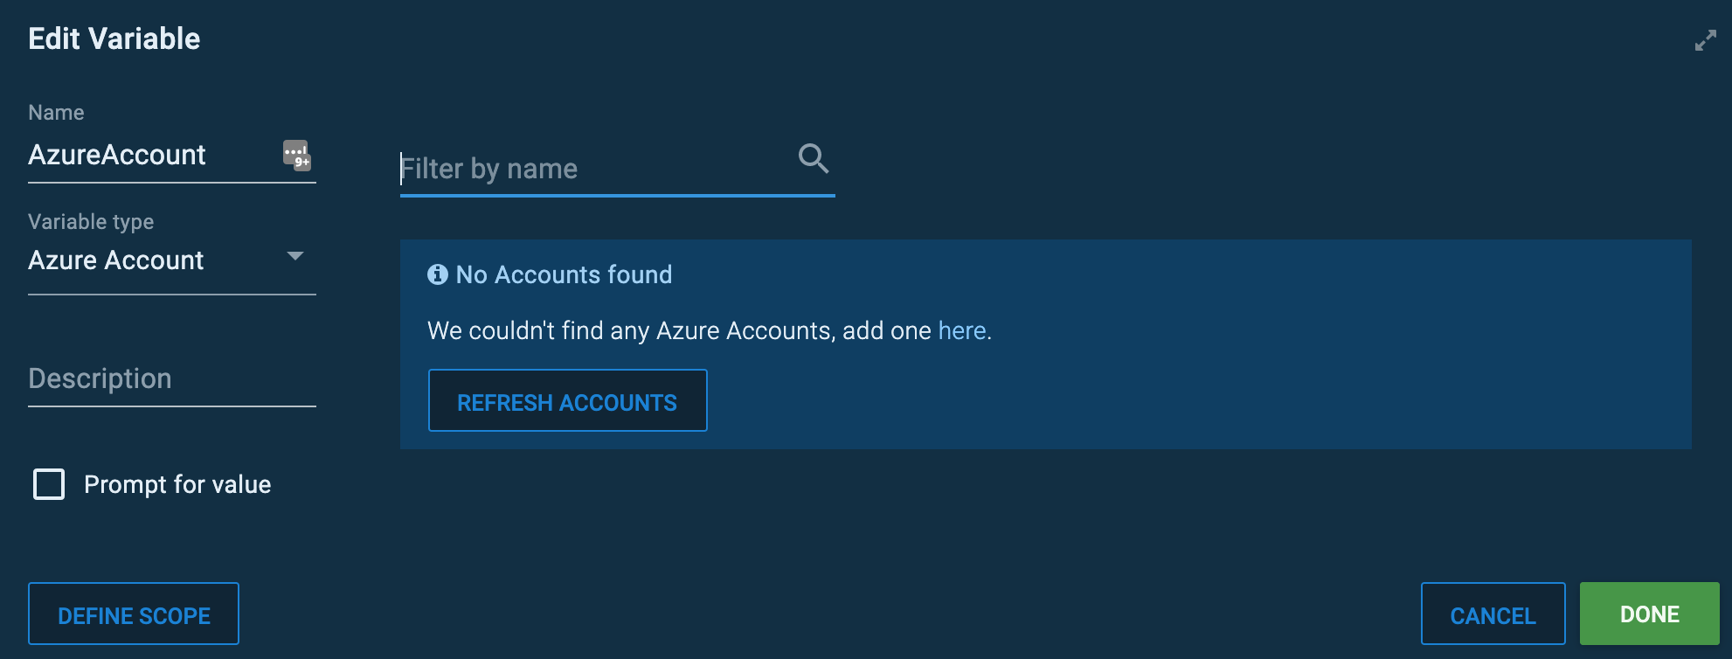Expand the dialog with the diagonal arrows icon
1732x659 pixels.
click(1705, 40)
